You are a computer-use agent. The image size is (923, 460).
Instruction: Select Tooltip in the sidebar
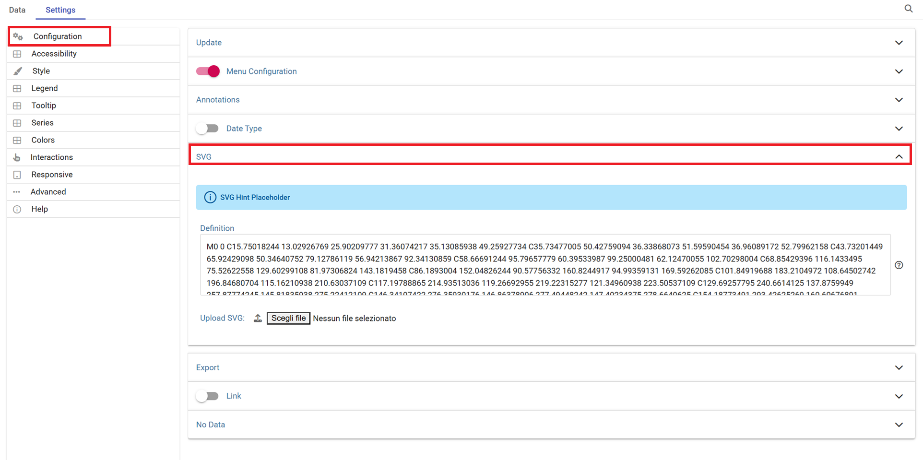94,106
